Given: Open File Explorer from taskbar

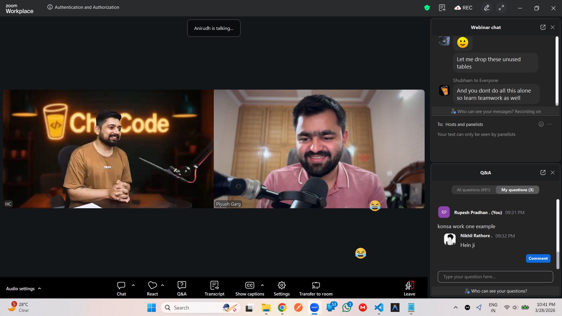Looking at the screenshot, I should pyautogui.click(x=266, y=308).
